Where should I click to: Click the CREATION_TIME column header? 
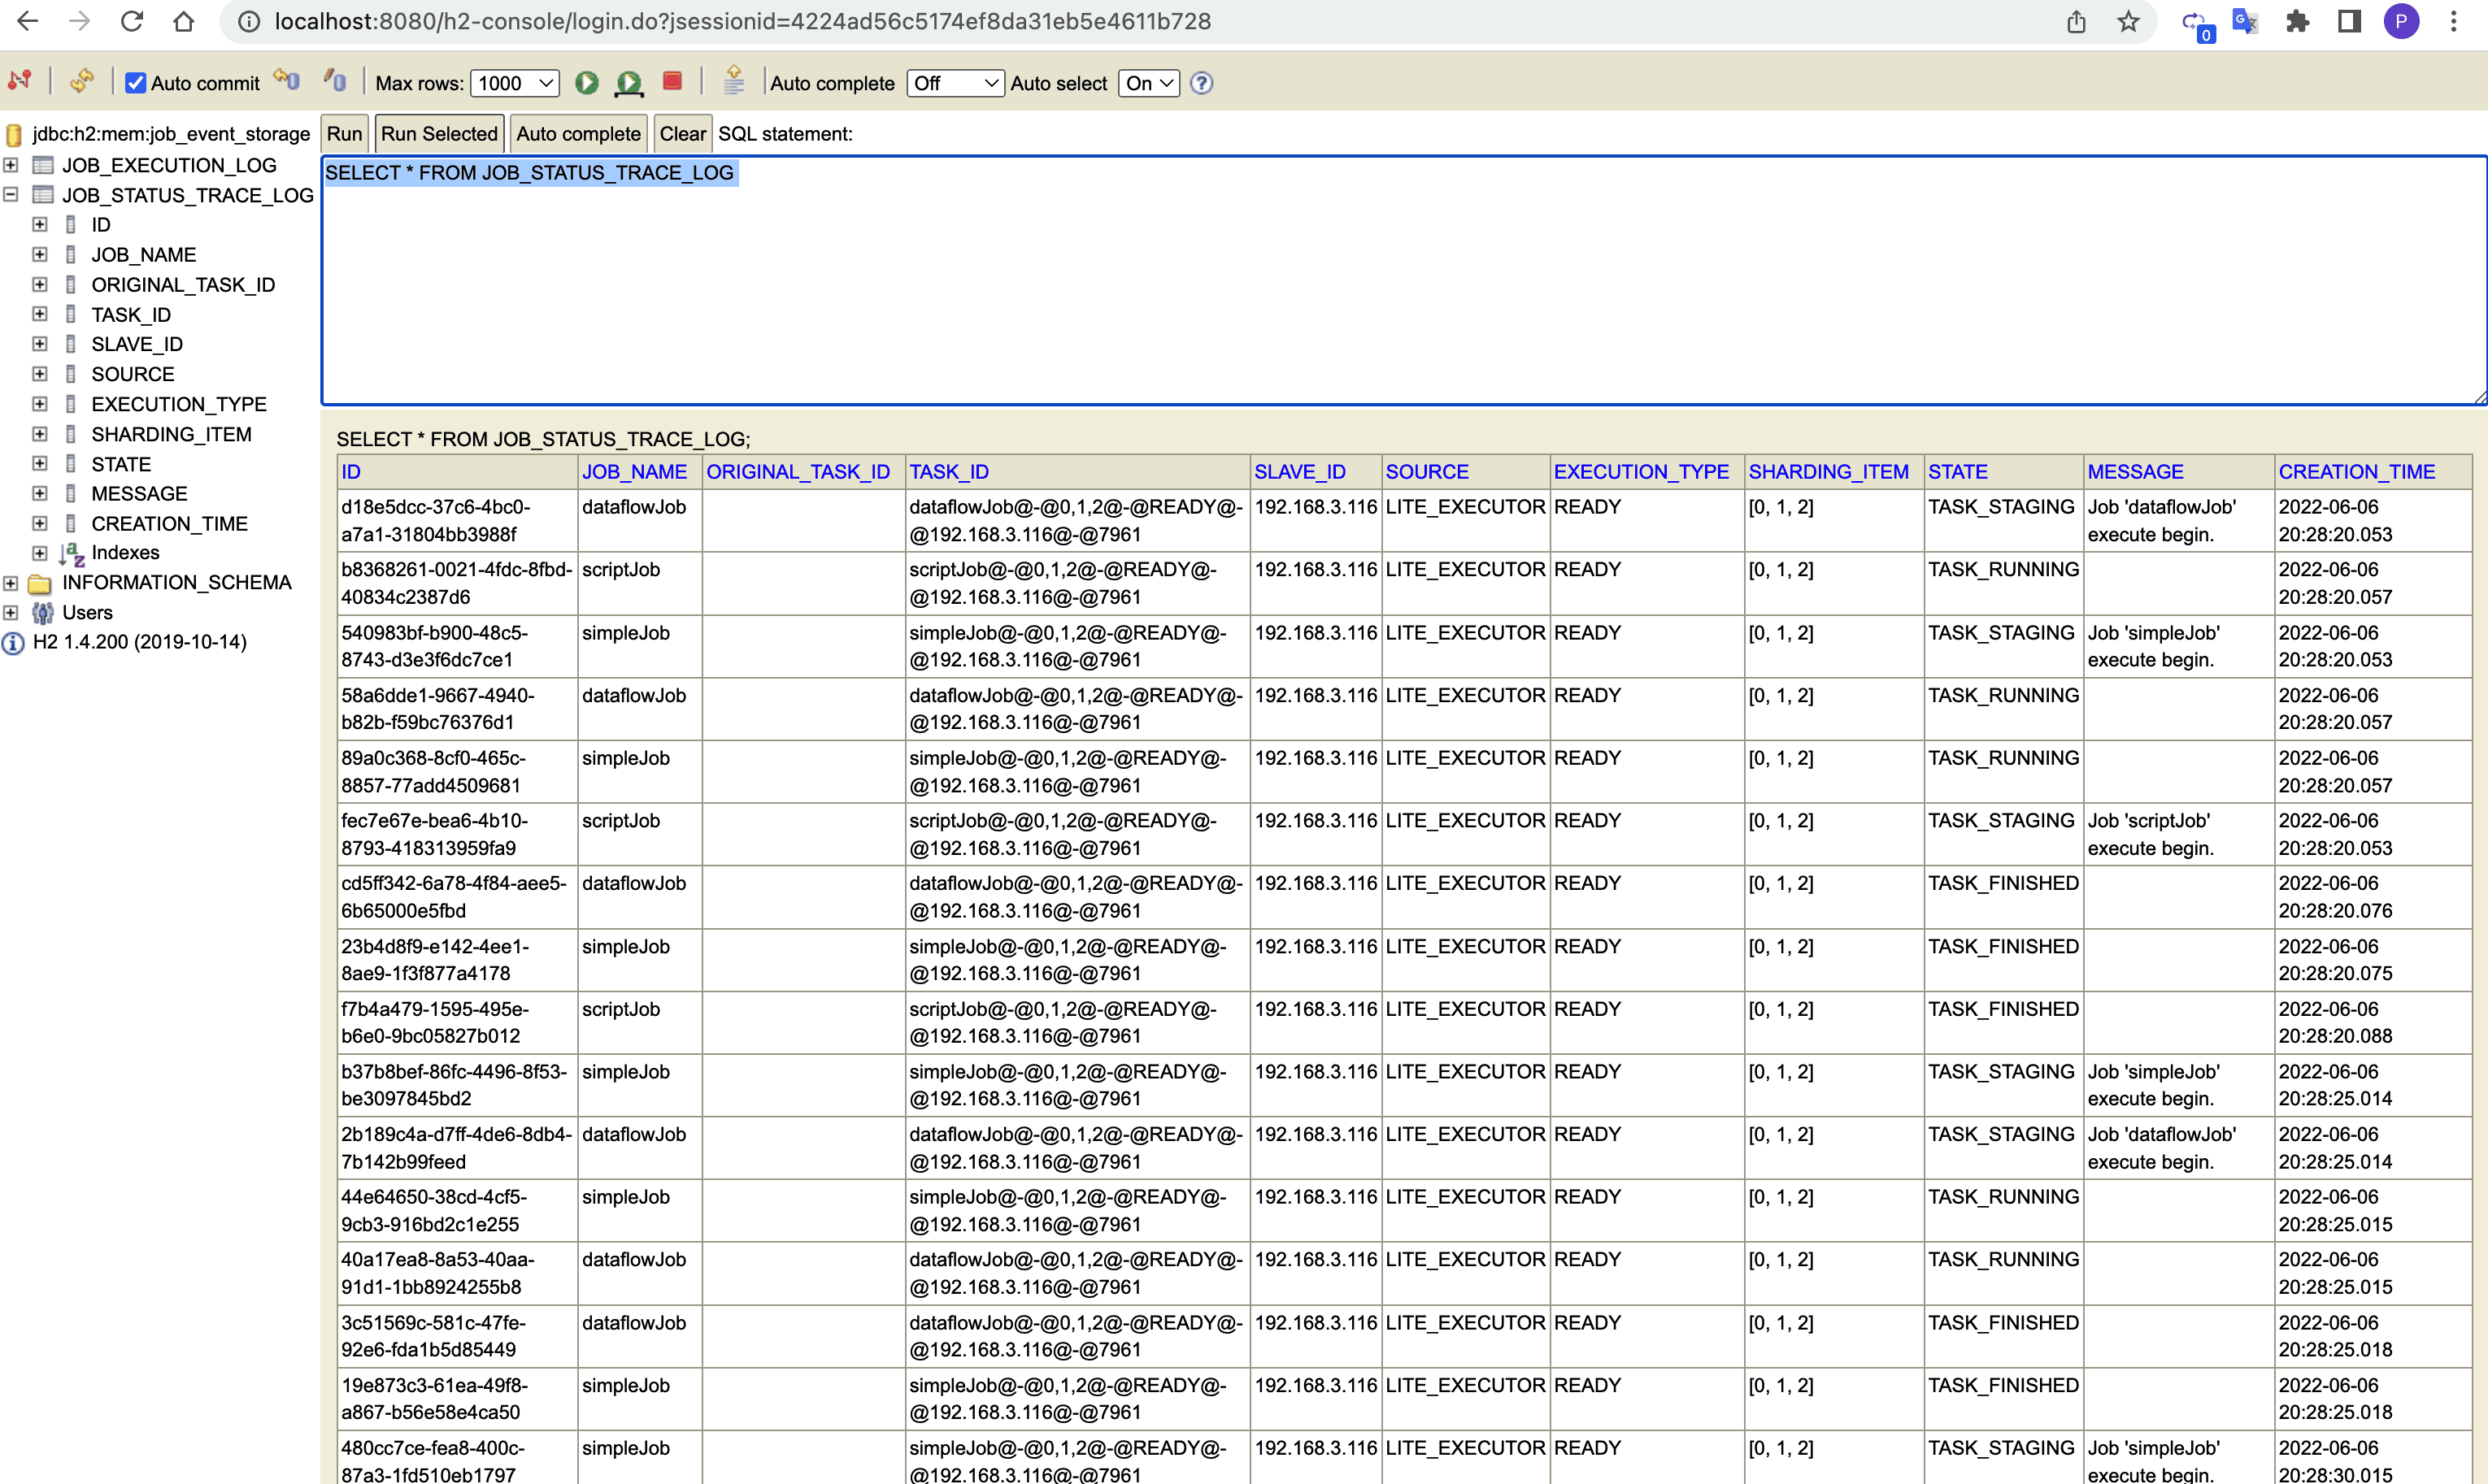click(2356, 472)
